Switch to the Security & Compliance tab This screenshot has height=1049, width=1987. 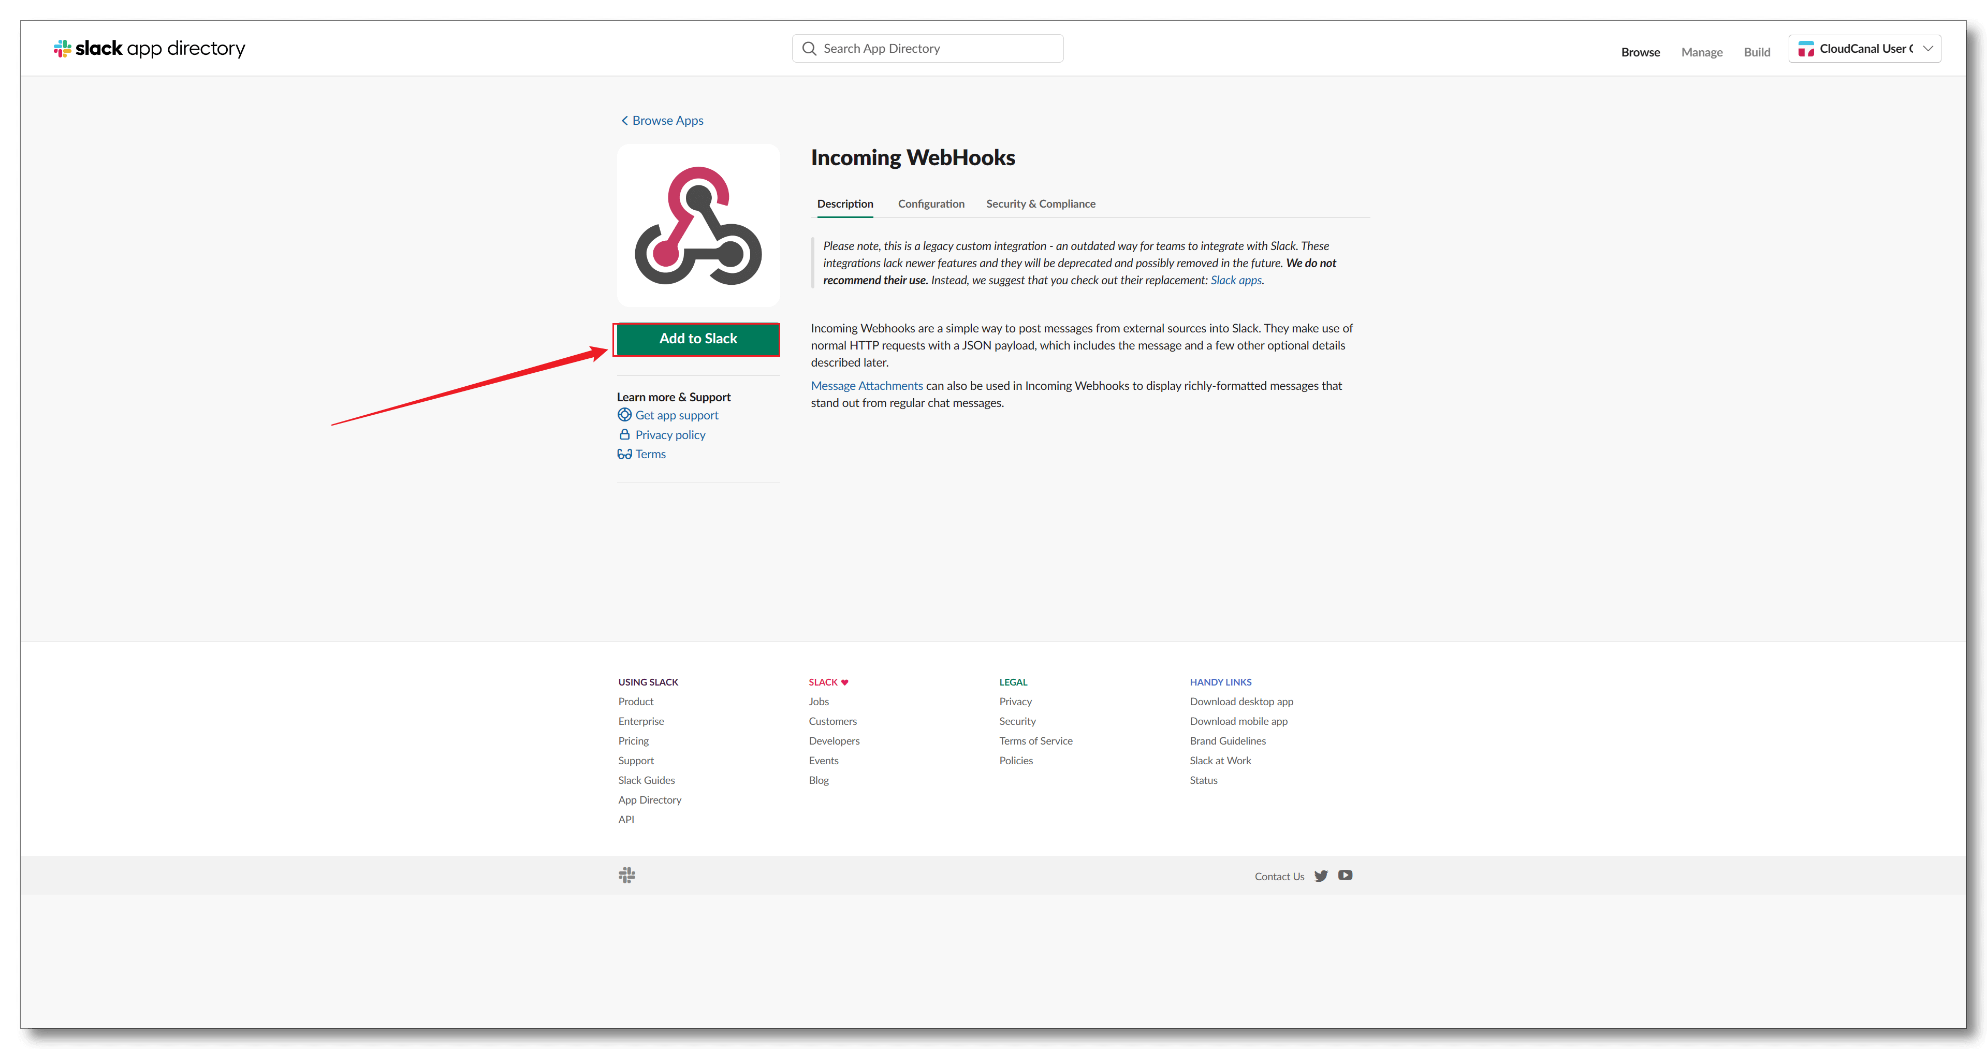[x=1041, y=203]
